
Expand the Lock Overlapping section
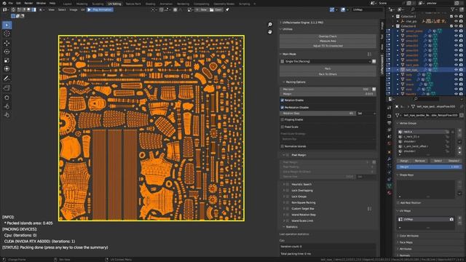(284, 191)
